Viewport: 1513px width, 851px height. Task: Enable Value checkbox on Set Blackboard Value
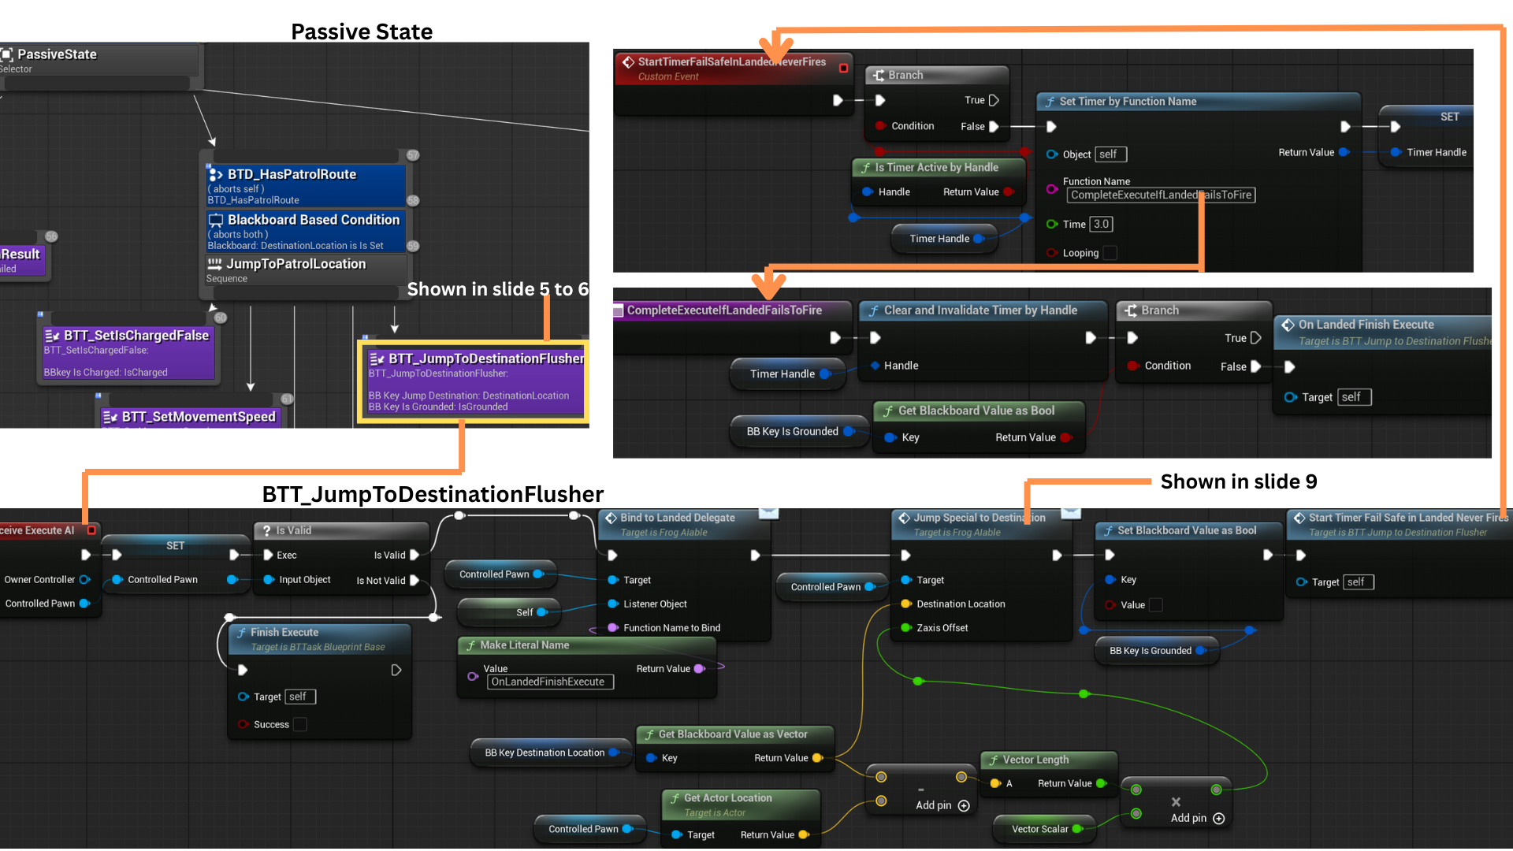tap(1155, 605)
